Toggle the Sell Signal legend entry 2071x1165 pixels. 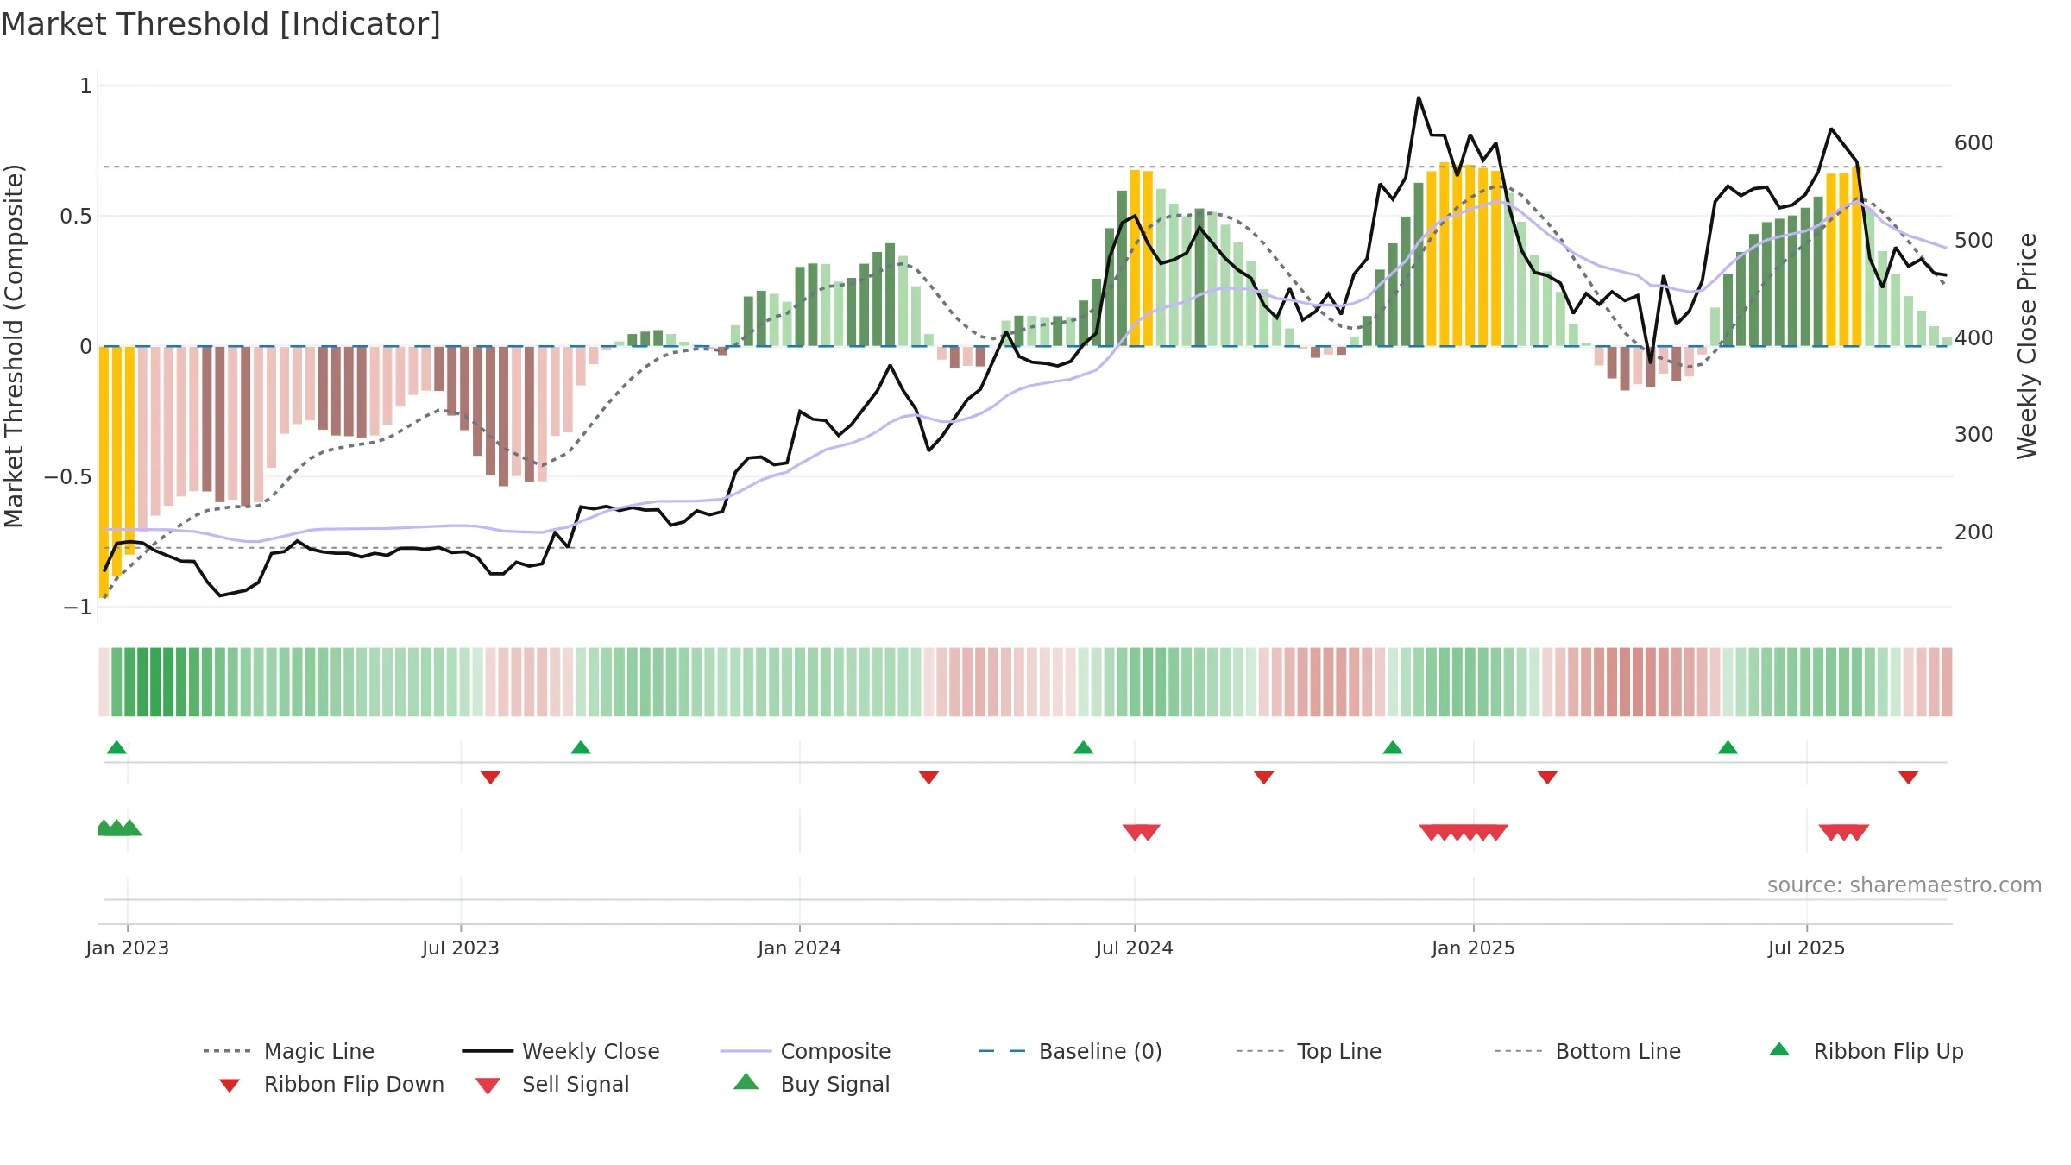point(552,1084)
